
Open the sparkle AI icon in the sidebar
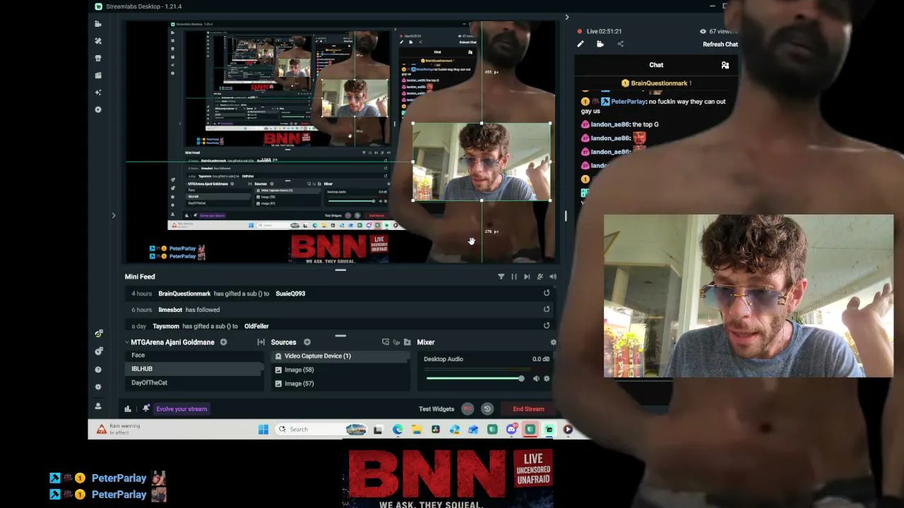tap(98, 92)
